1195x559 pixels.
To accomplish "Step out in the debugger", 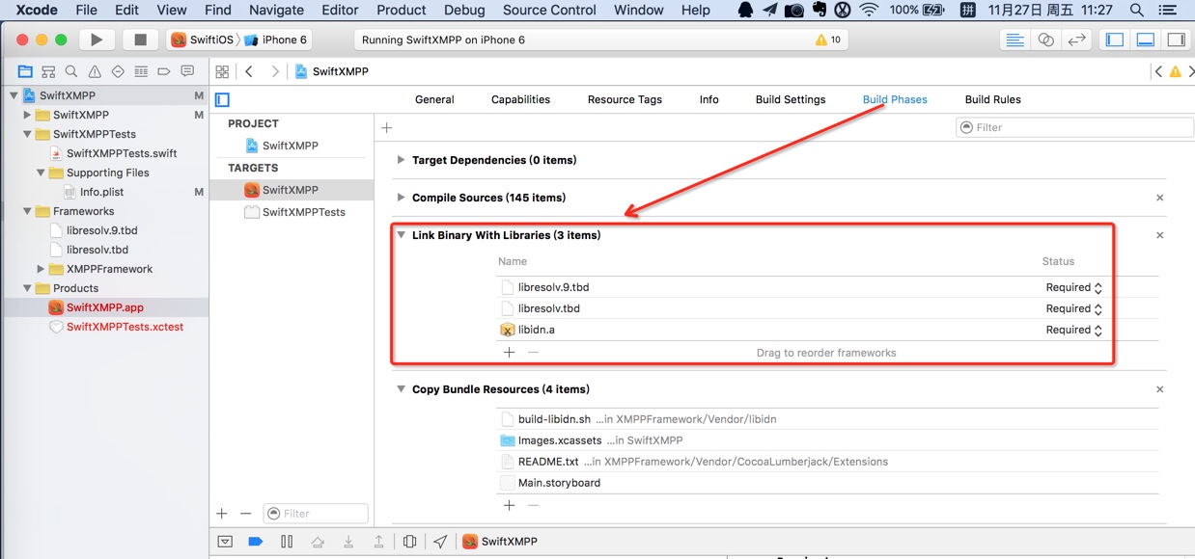I will (379, 542).
